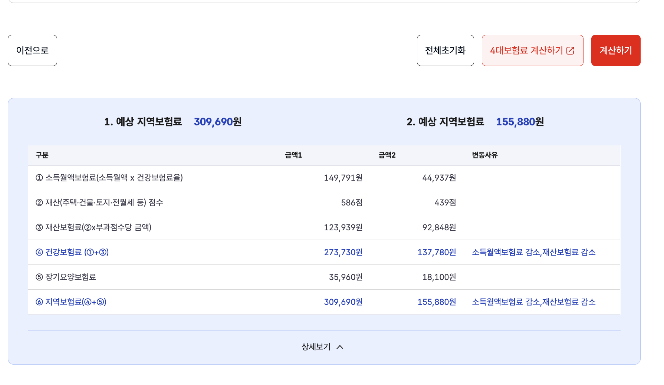Click value 35,960원 in 장기요양보험료 row

346,277
